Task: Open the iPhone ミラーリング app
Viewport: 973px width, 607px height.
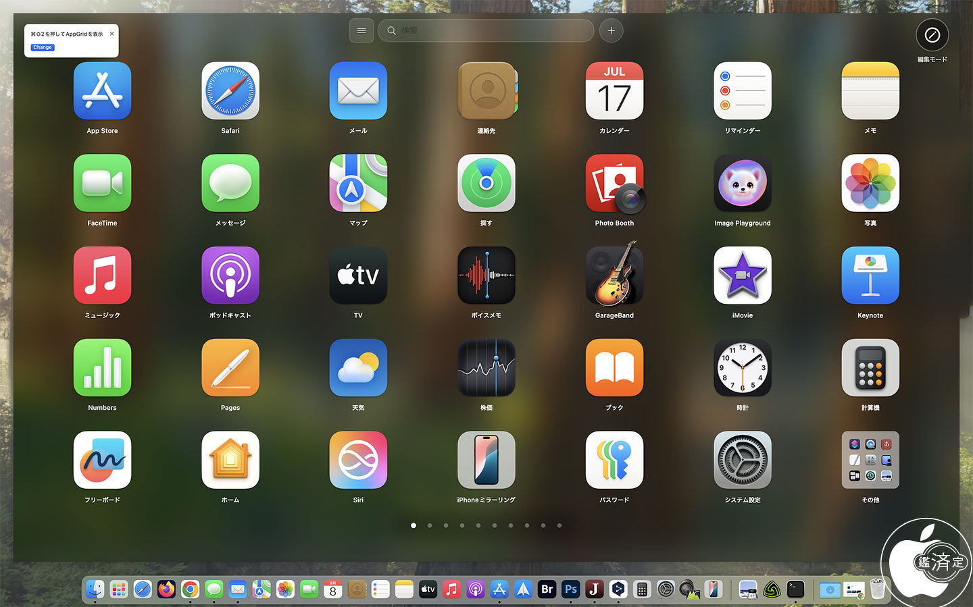Action: [486, 460]
